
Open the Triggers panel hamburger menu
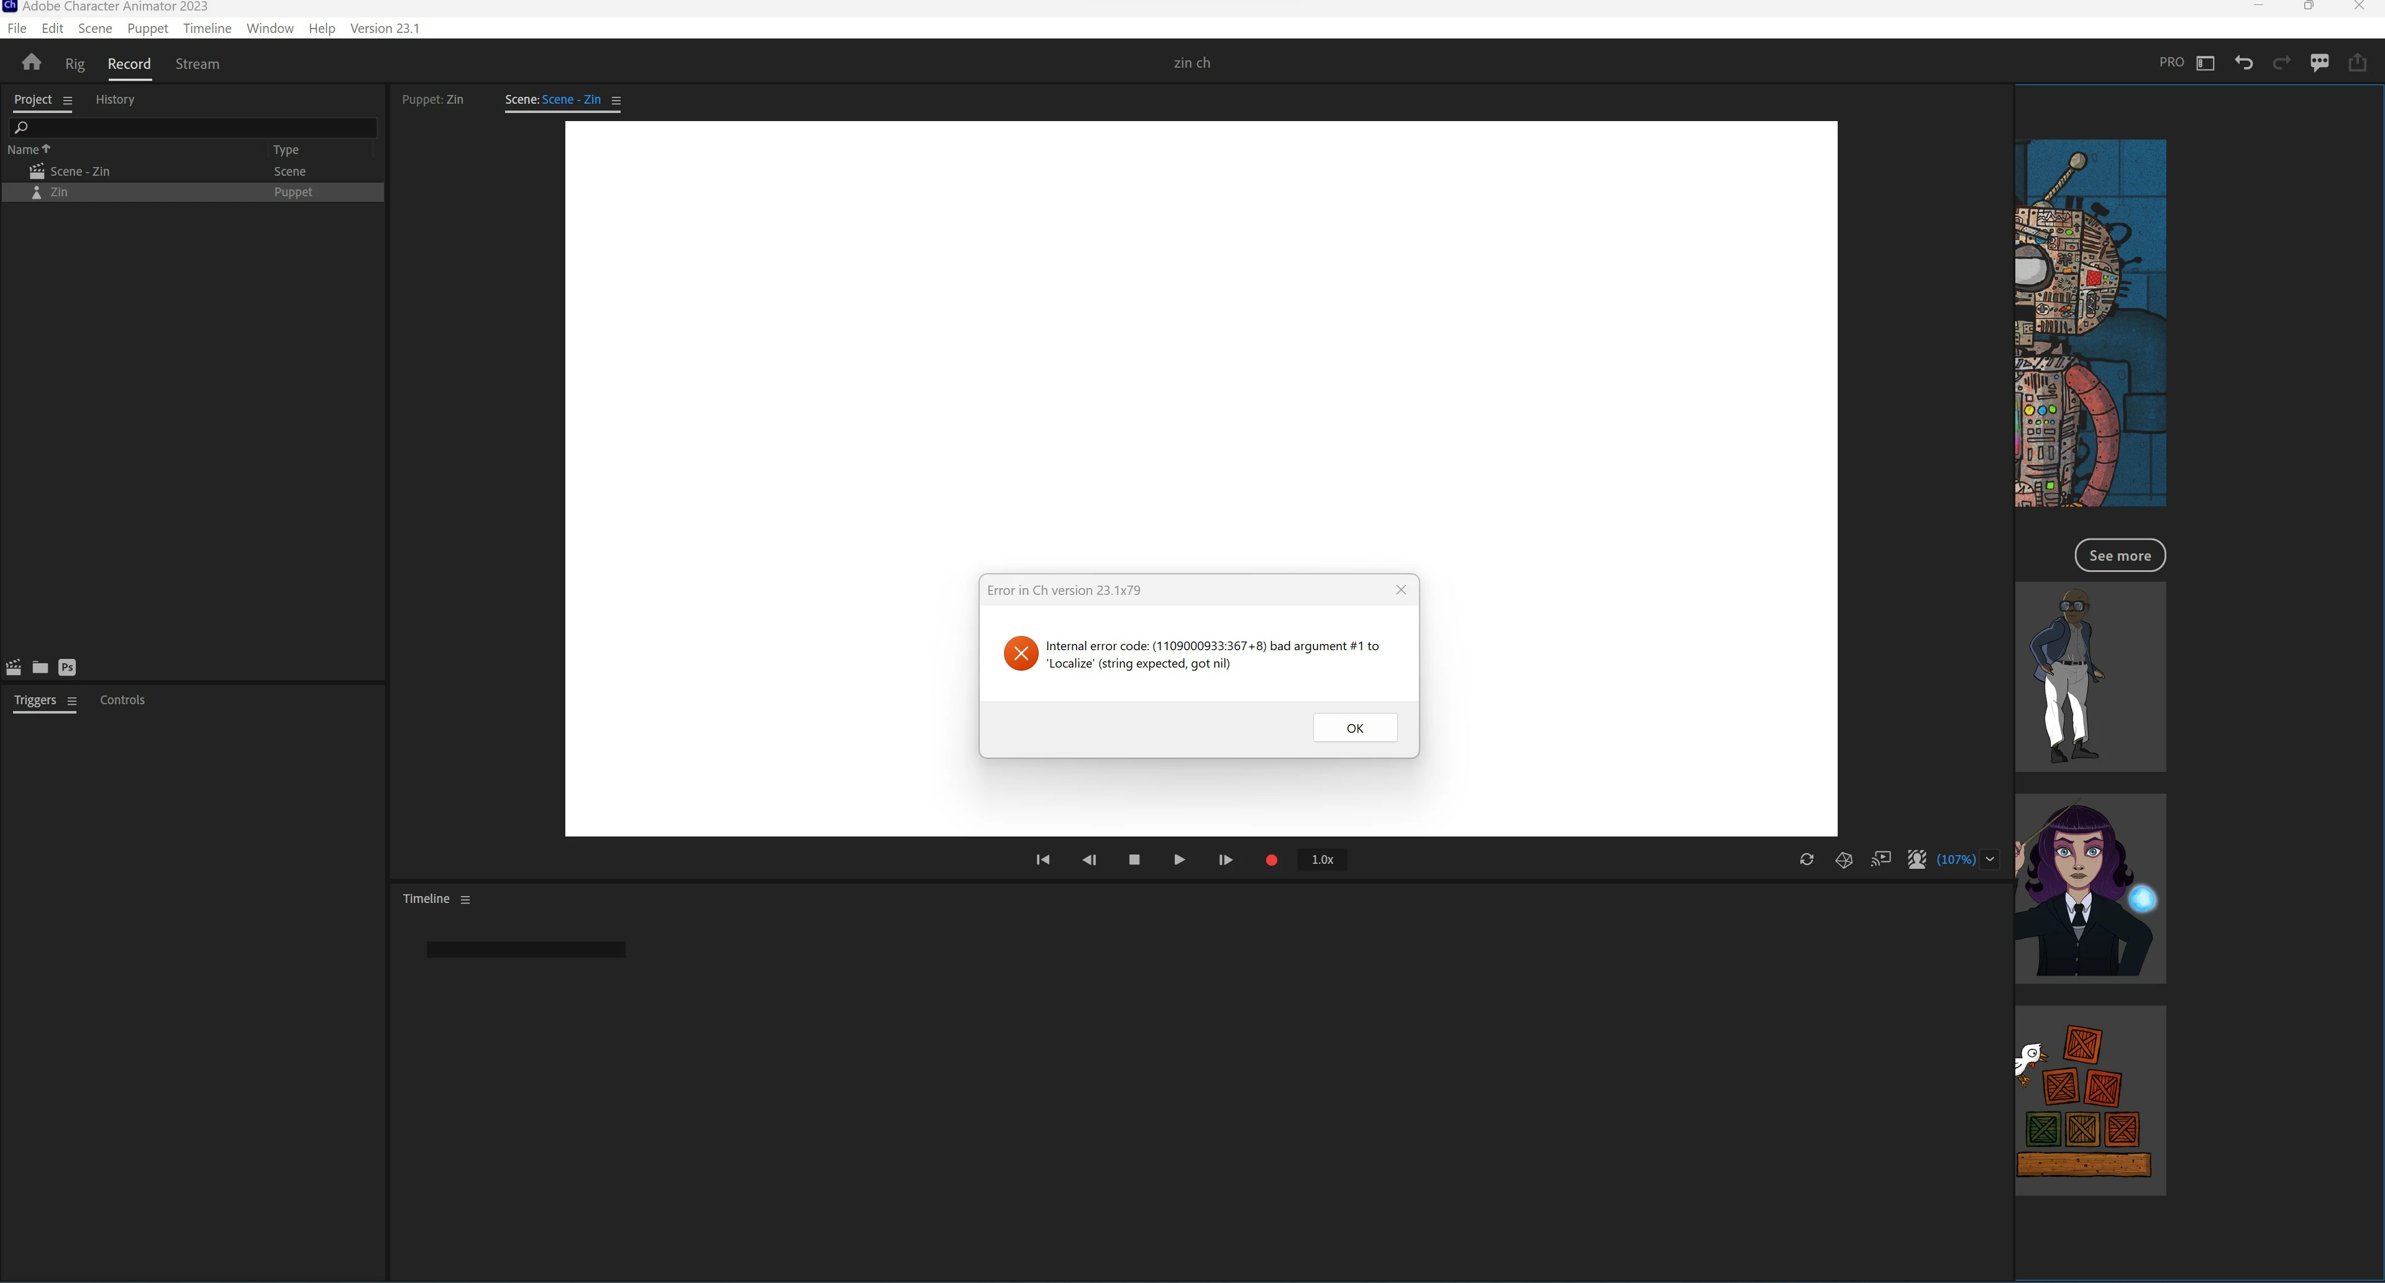72,700
